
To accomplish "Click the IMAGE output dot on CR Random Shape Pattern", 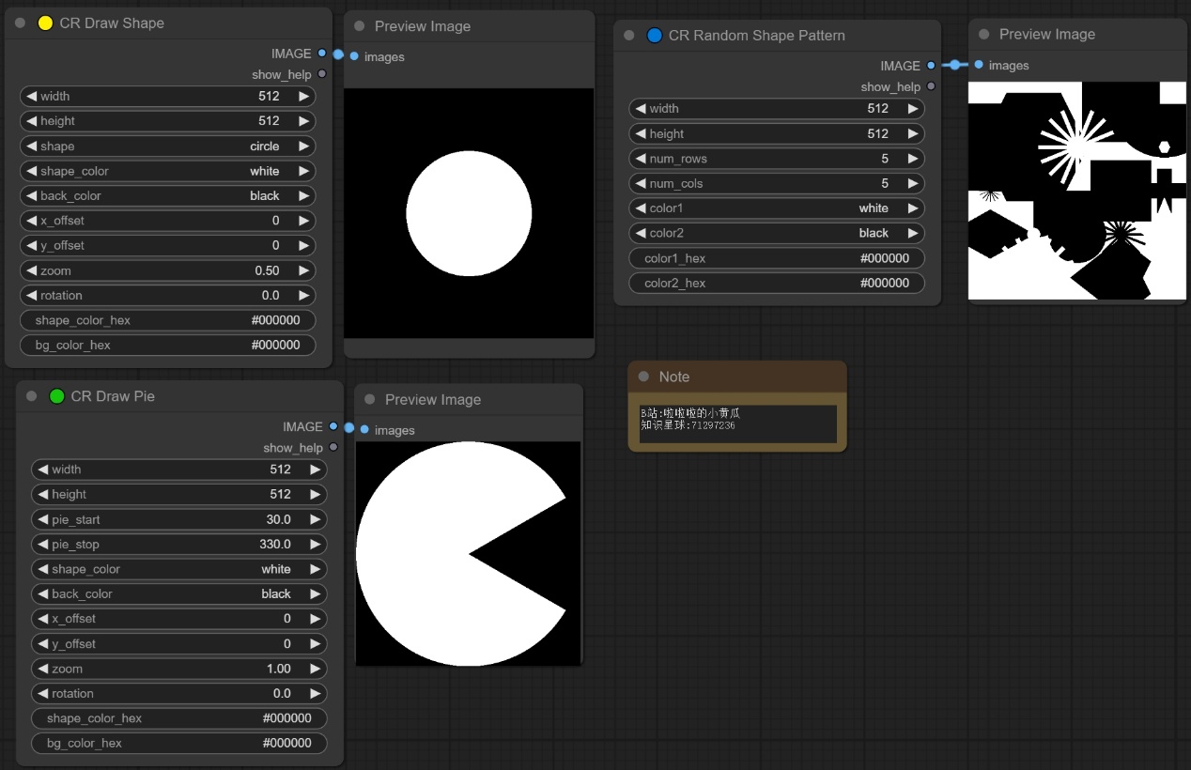I will [931, 66].
